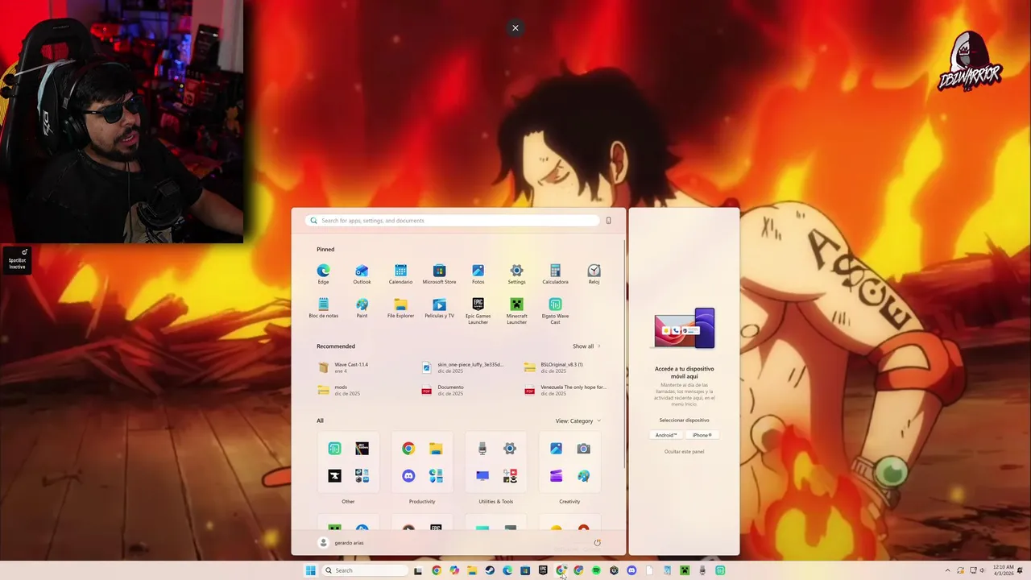The height and width of the screenshot is (580, 1031).
Task: Click the phone link illustration thumbnail
Action: click(684, 329)
